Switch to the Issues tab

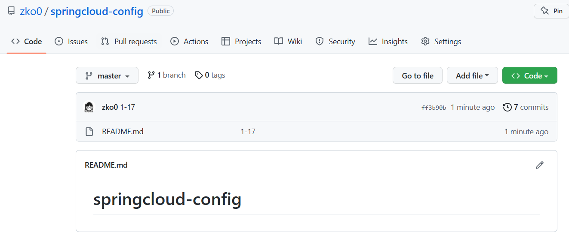tap(71, 42)
